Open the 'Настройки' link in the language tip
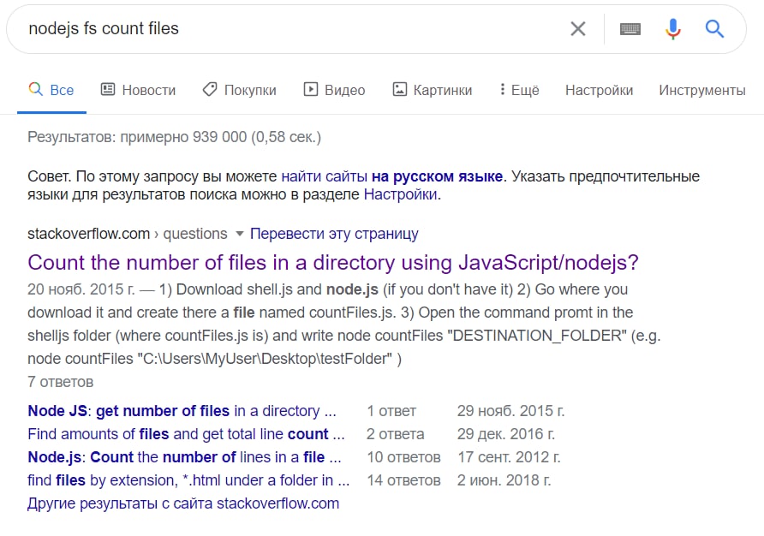Viewport: 764px width, 536px height. click(401, 194)
